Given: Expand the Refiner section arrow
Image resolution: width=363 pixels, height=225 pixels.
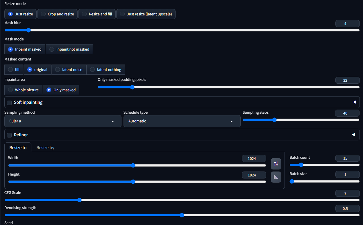Looking at the screenshot, I should point(353,135).
